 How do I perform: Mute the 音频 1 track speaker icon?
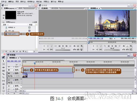click(x=9, y=80)
